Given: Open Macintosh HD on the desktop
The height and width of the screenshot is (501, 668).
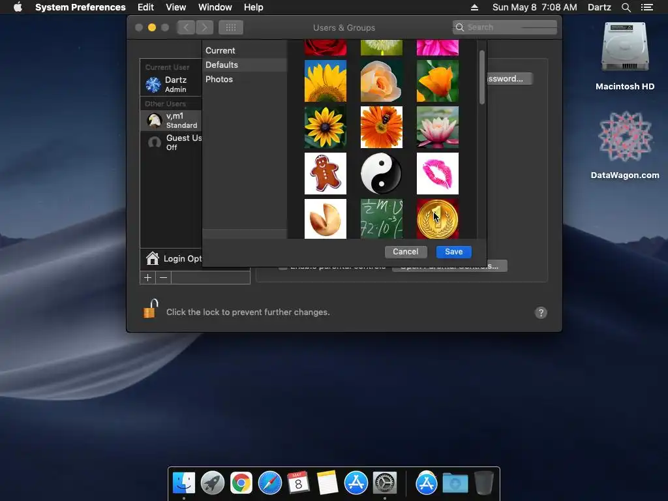Looking at the screenshot, I should [624, 56].
